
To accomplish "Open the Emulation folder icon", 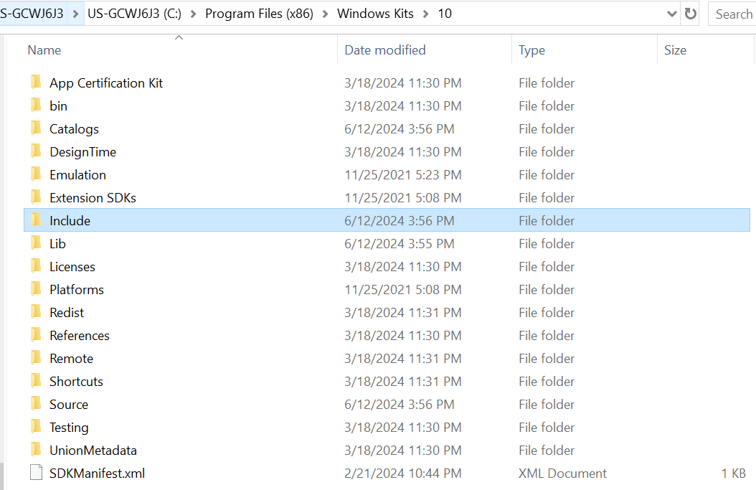I will click(36, 174).
